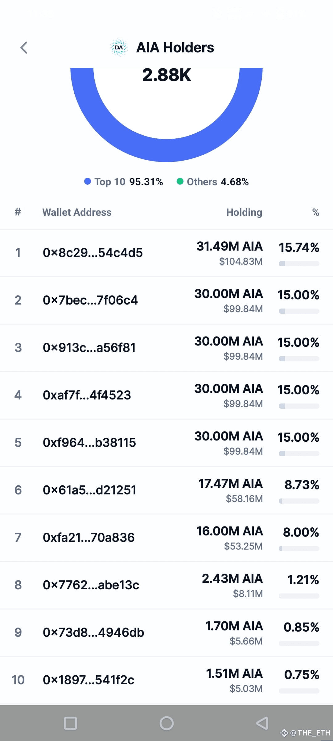This screenshot has width=333, height=741.
Task: Tap the Holding column header
Action: 244,212
